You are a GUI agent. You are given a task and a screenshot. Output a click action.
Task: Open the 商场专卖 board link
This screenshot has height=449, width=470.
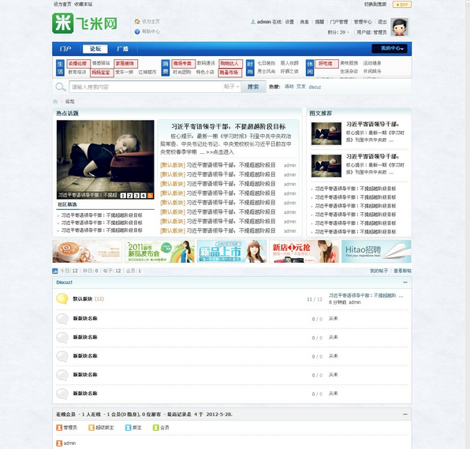tap(183, 64)
